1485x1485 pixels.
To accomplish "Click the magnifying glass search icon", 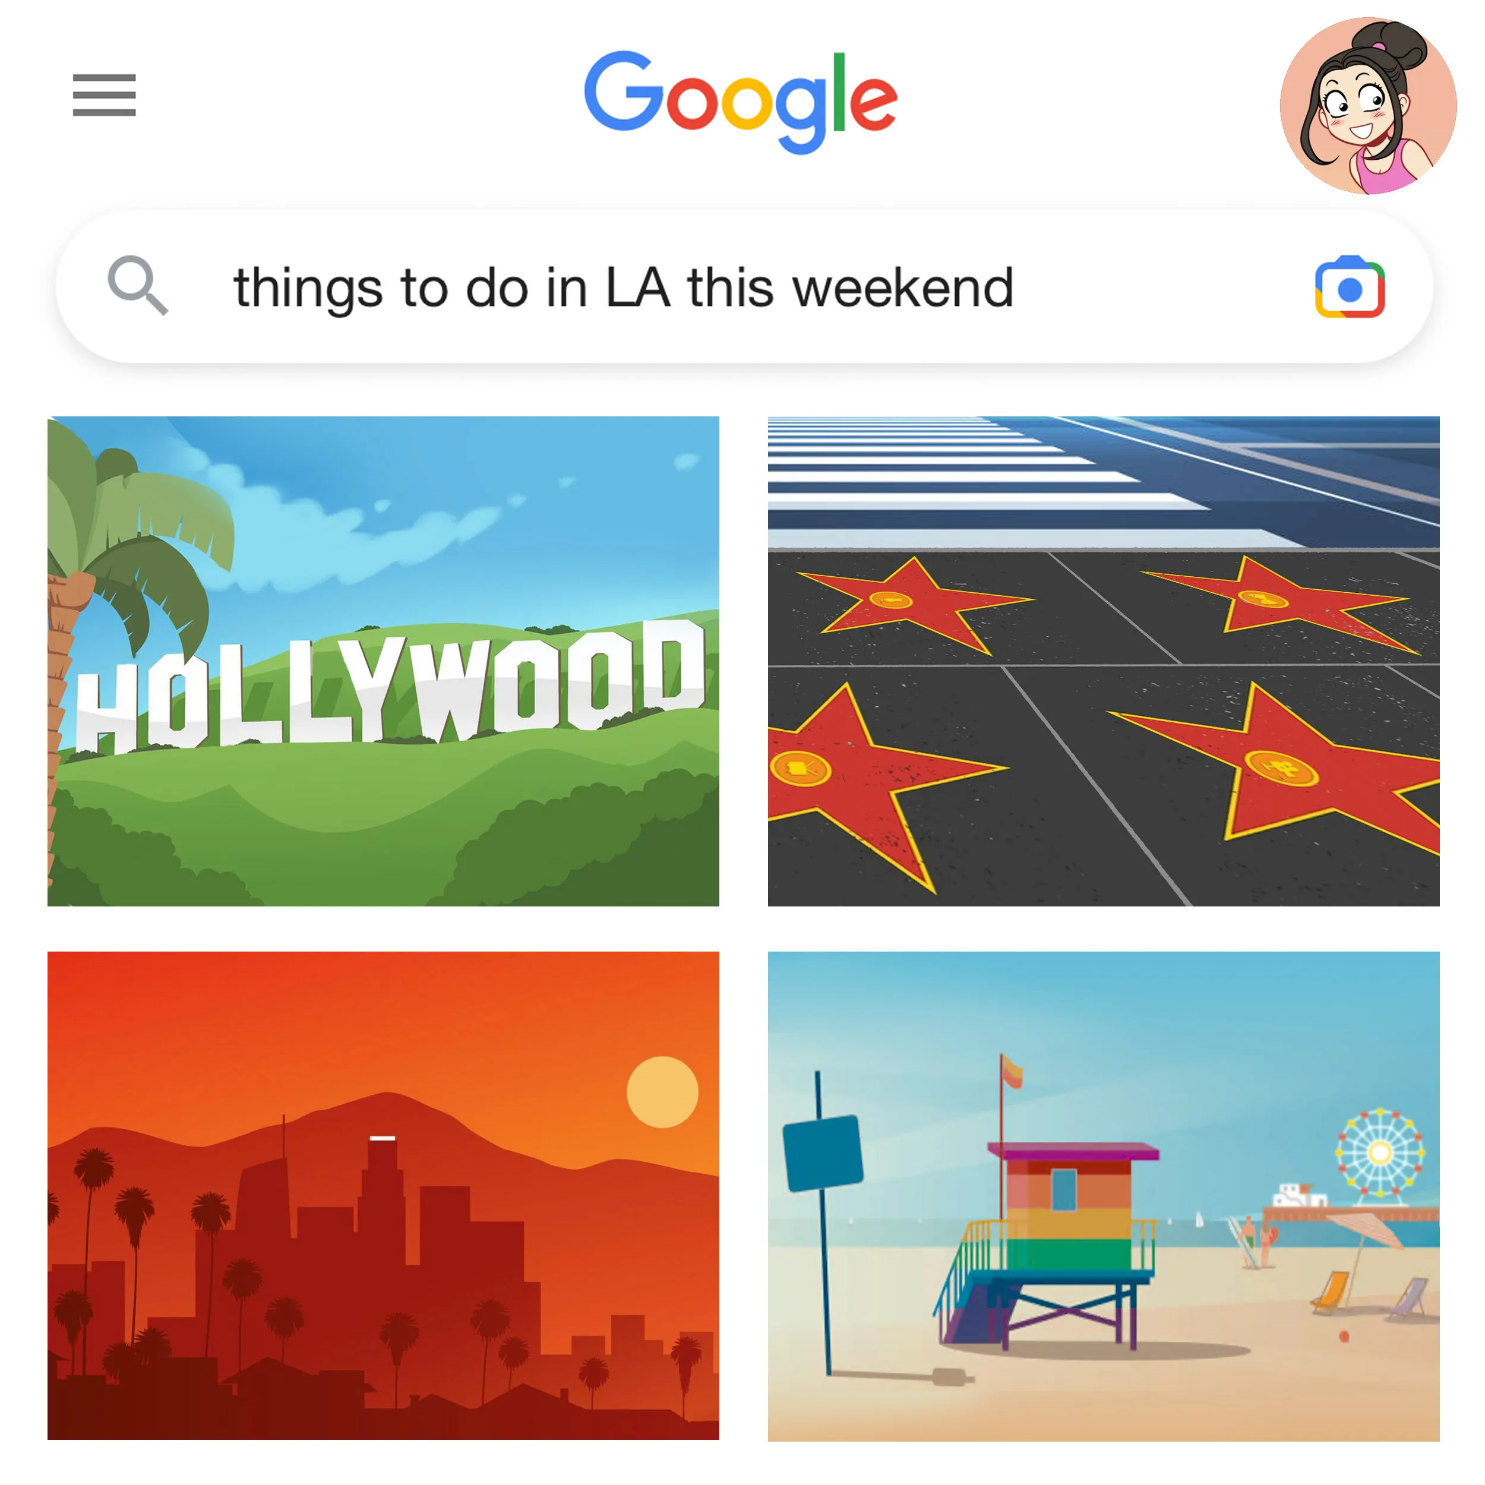I will pyautogui.click(x=138, y=285).
